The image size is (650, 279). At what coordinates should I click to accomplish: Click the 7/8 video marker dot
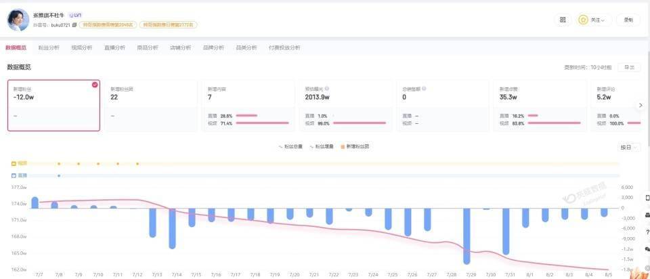(59, 164)
